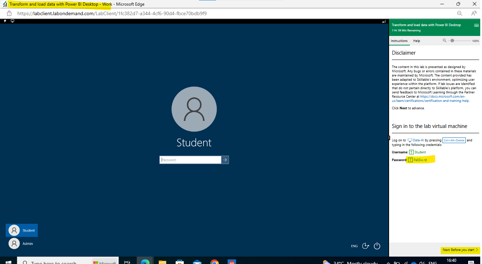Go to Next: Before you start

(x=460, y=250)
